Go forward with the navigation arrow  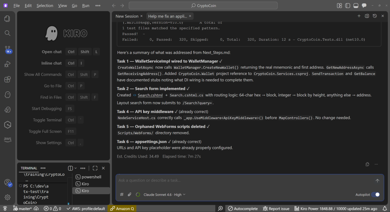click(x=122, y=5)
